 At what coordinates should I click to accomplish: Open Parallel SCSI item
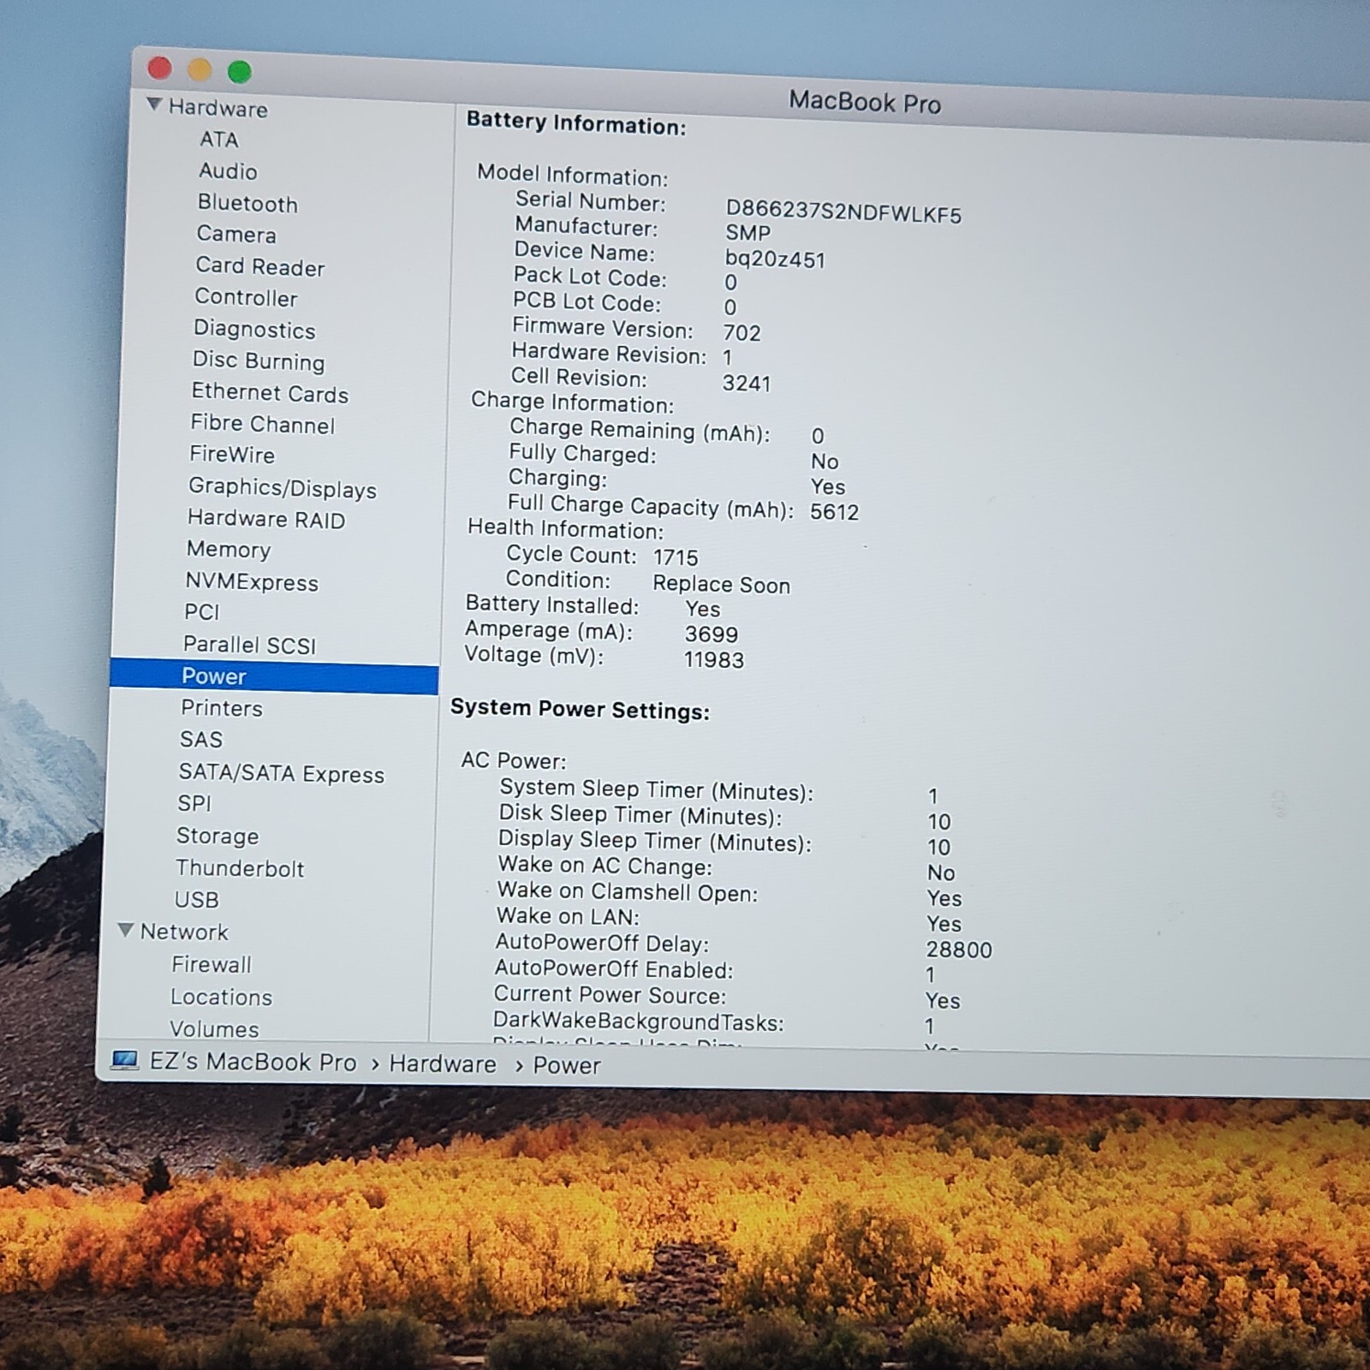click(249, 644)
